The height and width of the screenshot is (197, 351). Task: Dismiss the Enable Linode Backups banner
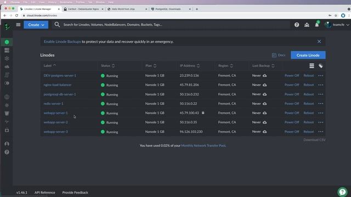click(x=319, y=42)
